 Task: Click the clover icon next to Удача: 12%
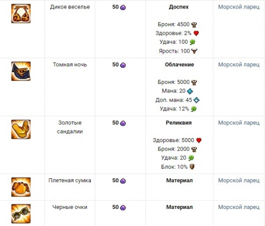(x=194, y=109)
